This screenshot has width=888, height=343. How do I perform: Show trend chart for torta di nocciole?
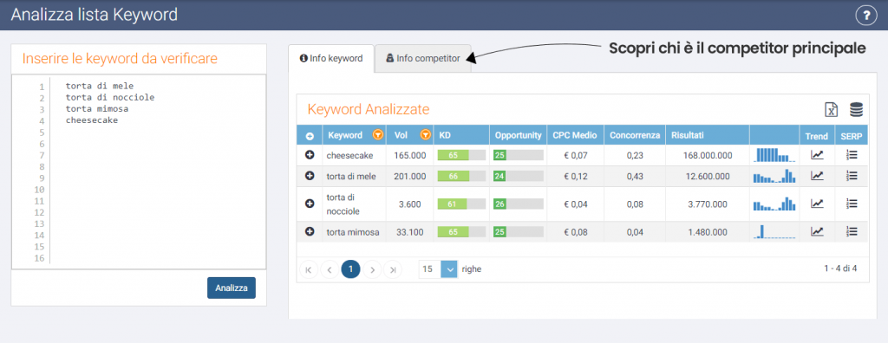pos(817,204)
